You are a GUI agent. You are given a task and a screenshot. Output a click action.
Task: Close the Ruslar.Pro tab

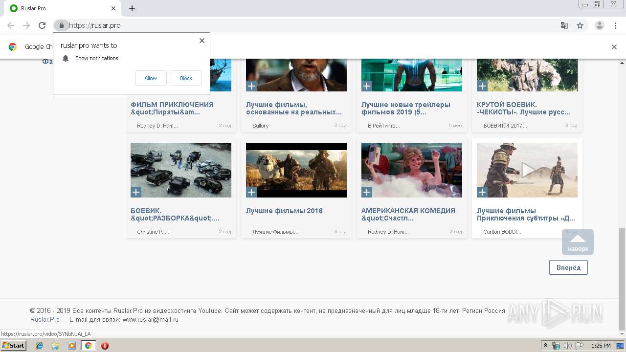point(113,8)
